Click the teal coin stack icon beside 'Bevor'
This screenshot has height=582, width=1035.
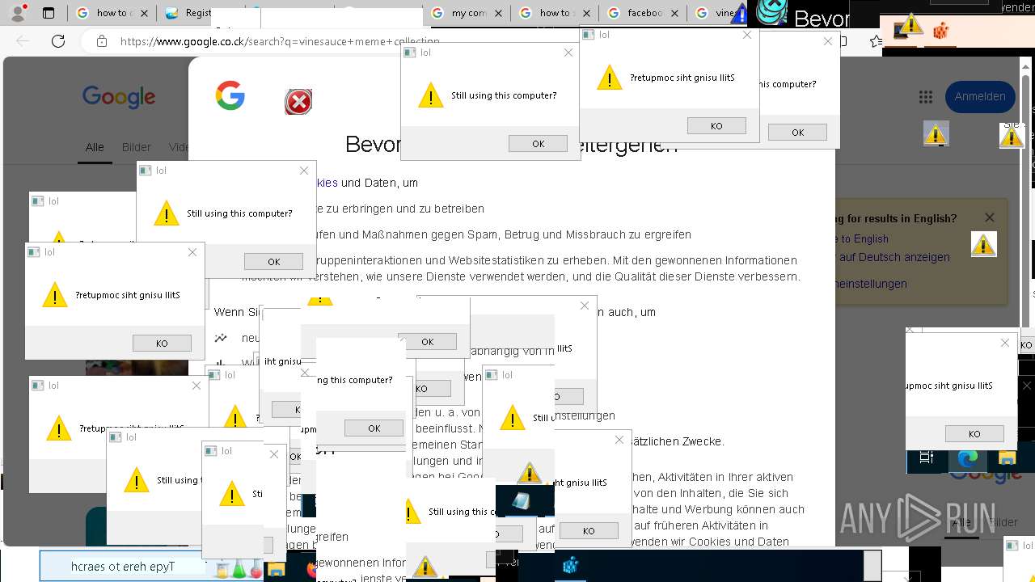pos(771,12)
